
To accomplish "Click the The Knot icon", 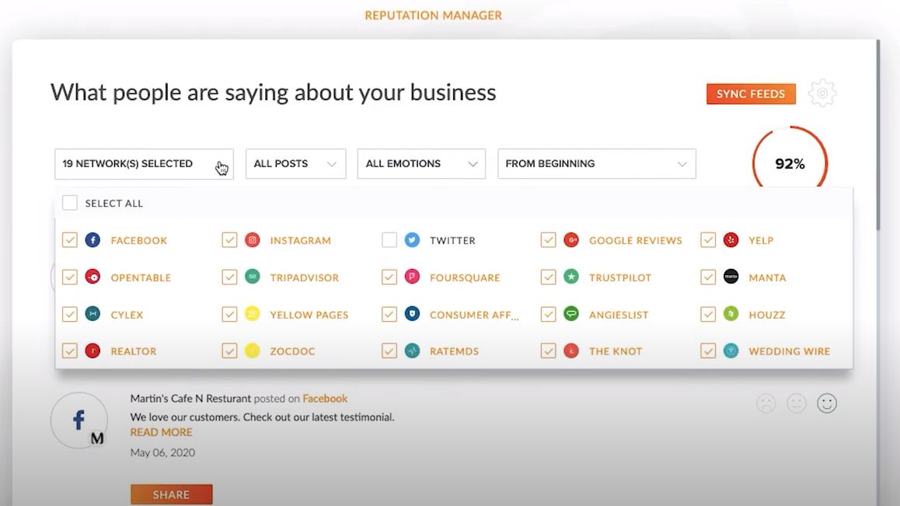I will (x=571, y=351).
